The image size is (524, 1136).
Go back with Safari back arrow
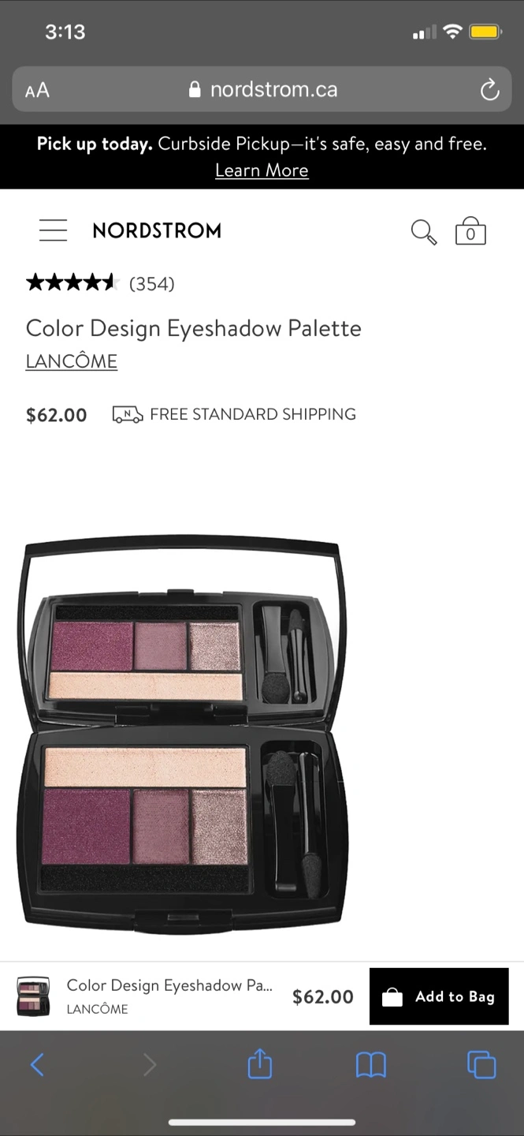[37, 1066]
